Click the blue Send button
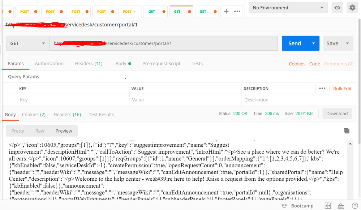The image size is (361, 210). point(295,43)
